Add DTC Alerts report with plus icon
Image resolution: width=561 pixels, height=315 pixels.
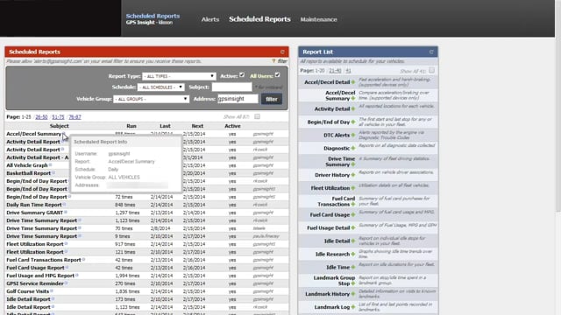[353, 136]
